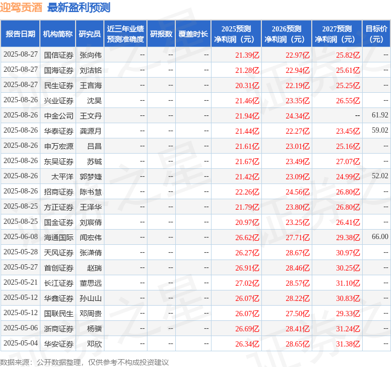The height and width of the screenshot is (367, 391).
Task: Click the 报告日期 column header
Action: tap(20, 34)
